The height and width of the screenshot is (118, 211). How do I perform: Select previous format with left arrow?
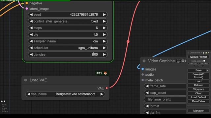(x=147, y=106)
